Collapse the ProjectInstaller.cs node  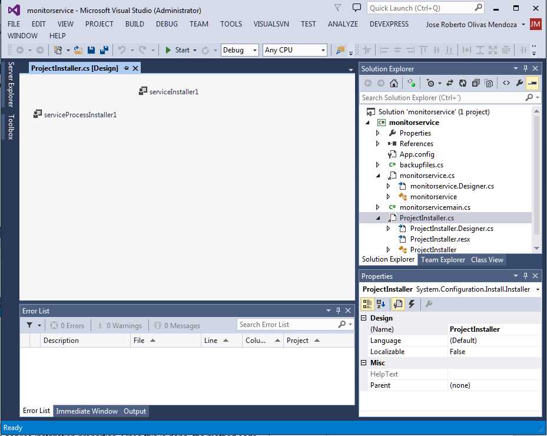(378, 218)
